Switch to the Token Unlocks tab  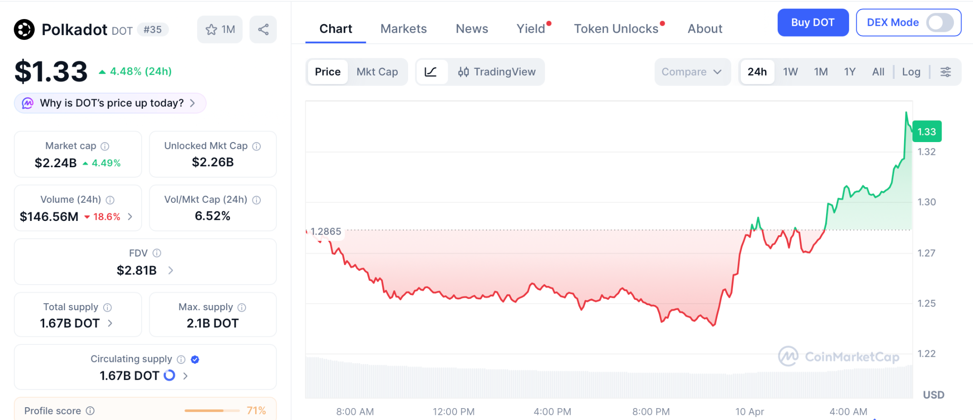616,29
